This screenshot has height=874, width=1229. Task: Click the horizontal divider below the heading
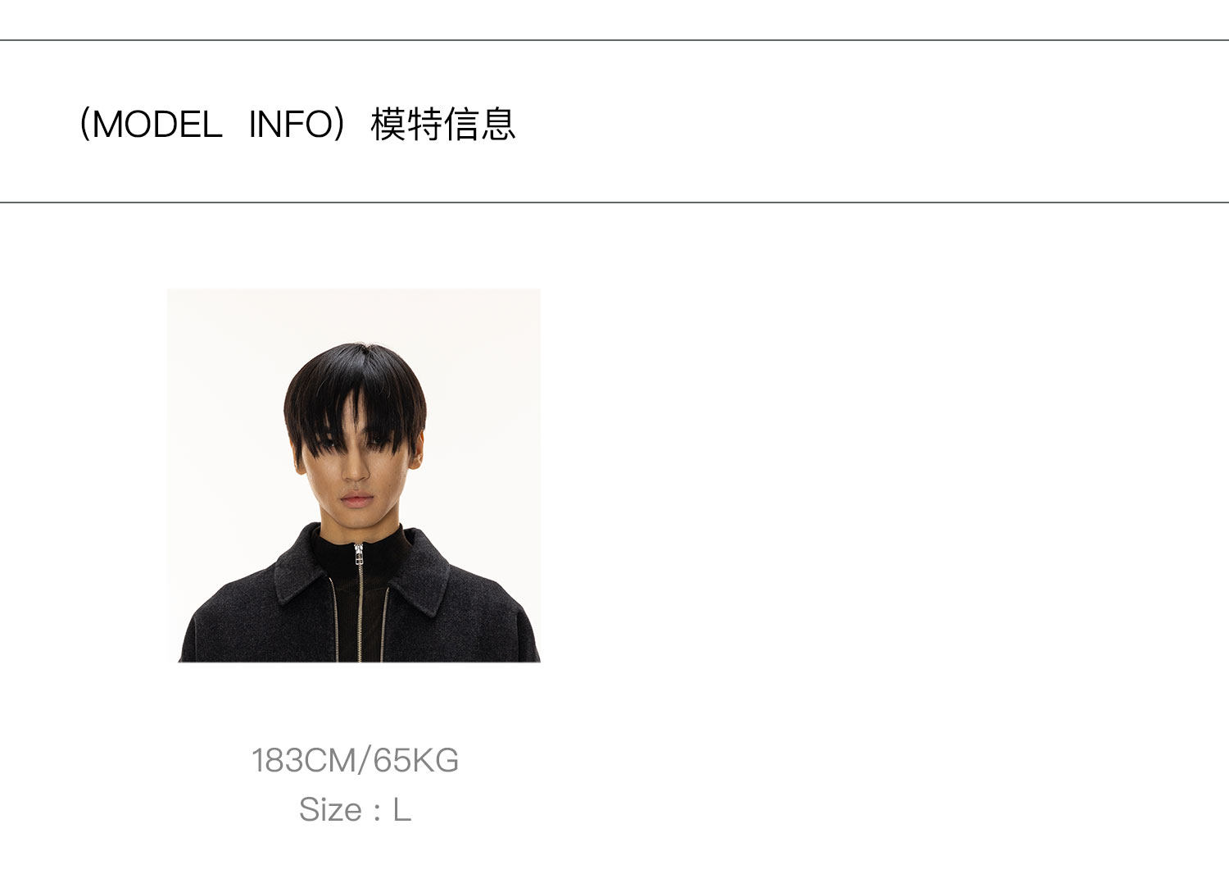[614, 203]
